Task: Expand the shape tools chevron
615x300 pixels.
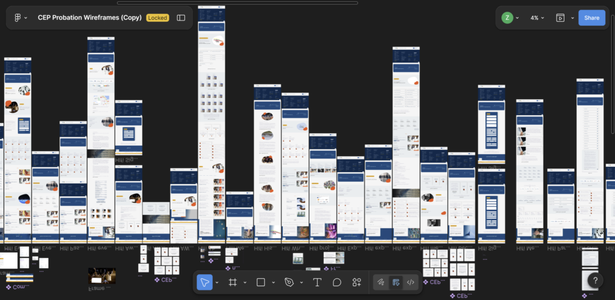Action: [273, 283]
